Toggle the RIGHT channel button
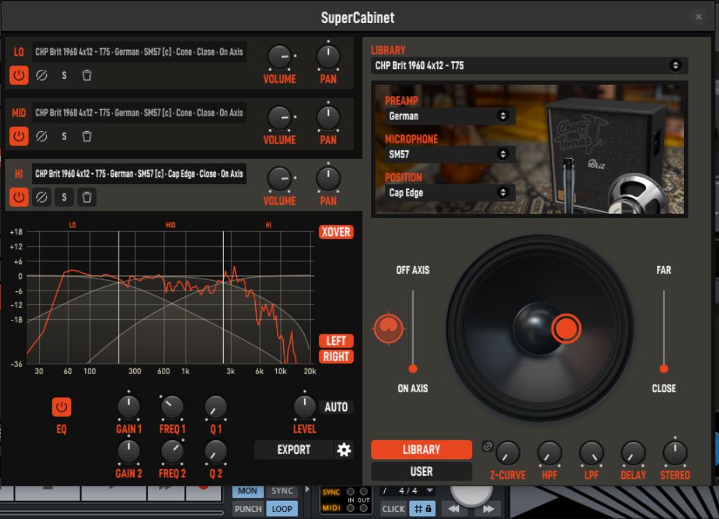Image resolution: width=719 pixels, height=519 pixels. [336, 357]
